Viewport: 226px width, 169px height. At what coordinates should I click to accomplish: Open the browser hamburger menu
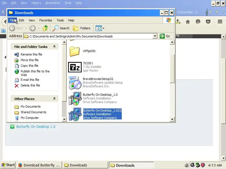(x=220, y=22)
